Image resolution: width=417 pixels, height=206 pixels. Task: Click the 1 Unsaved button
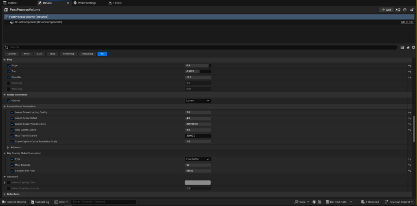[x=370, y=202]
